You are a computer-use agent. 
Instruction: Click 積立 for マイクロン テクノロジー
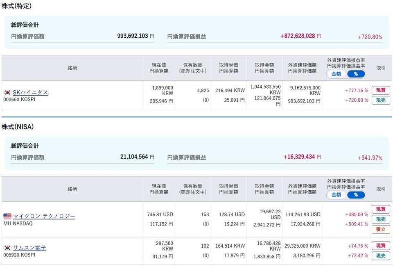click(x=381, y=229)
